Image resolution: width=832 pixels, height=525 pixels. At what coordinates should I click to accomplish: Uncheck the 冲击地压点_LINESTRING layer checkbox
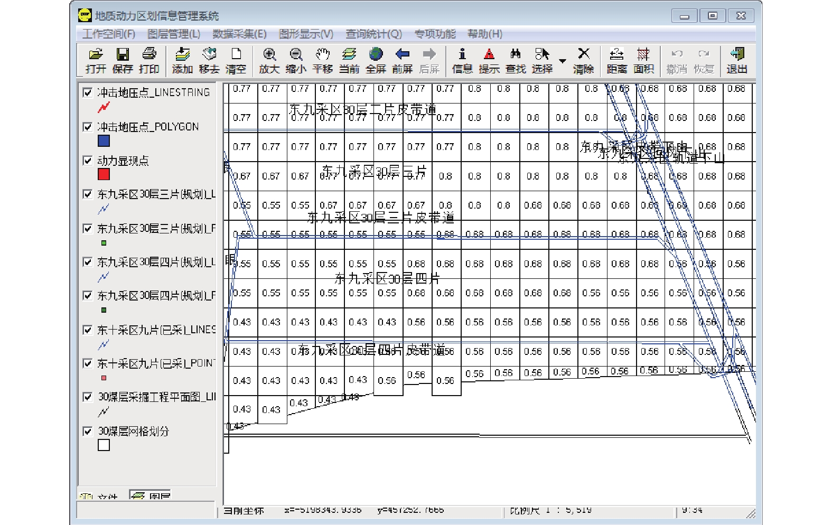88,93
